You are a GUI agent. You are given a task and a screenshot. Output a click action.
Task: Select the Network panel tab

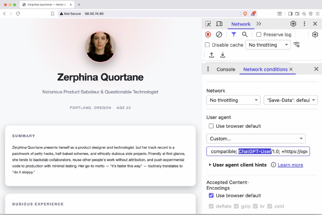(x=241, y=24)
